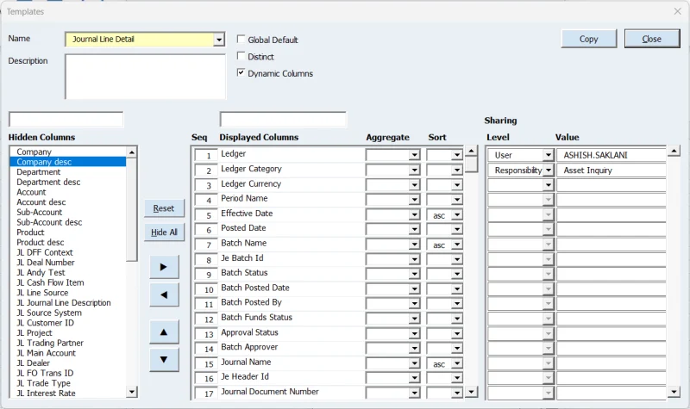The image size is (690, 409).
Task: Close the Templates dialog with X
Action: click(x=677, y=11)
